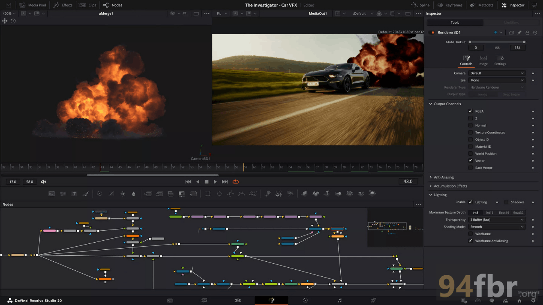Image resolution: width=543 pixels, height=305 pixels.
Task: Enable the Material ID channel
Action: click(x=471, y=147)
